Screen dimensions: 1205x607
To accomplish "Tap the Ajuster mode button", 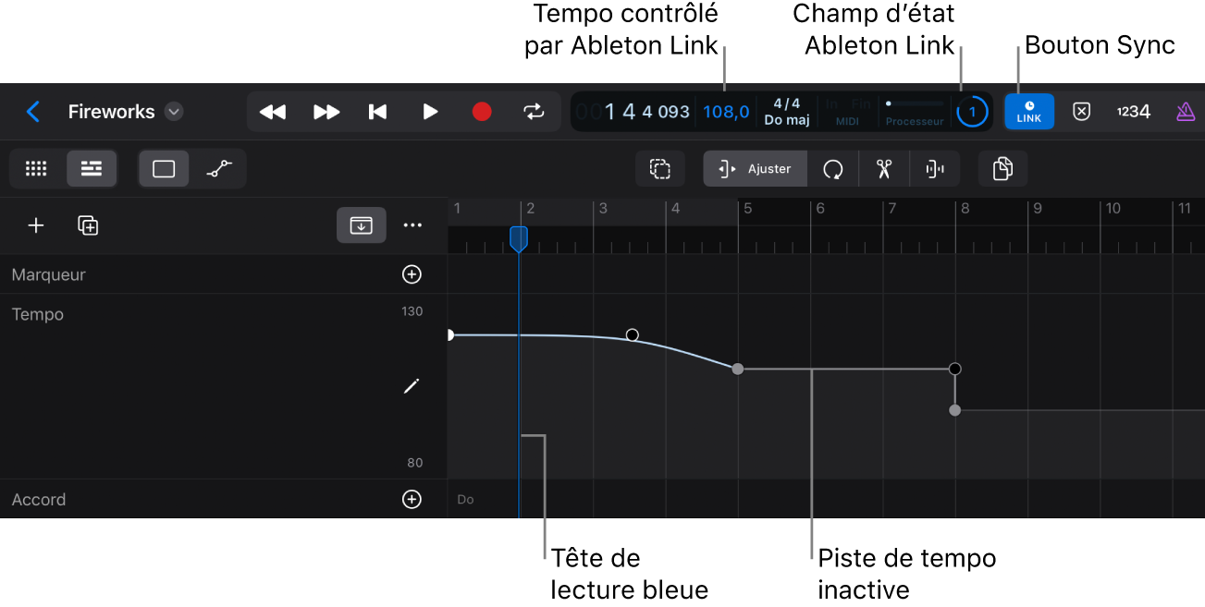I will click(755, 168).
